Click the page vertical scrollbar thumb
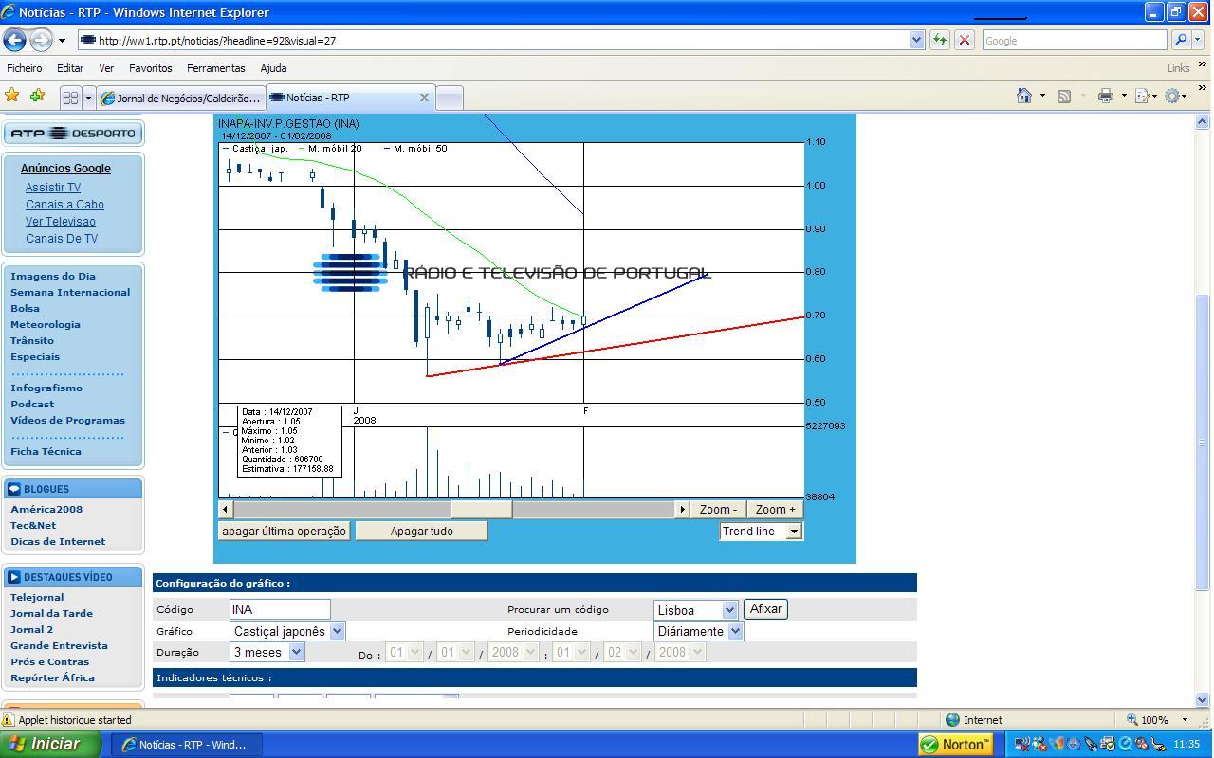The height and width of the screenshot is (758, 1214). [x=1203, y=442]
